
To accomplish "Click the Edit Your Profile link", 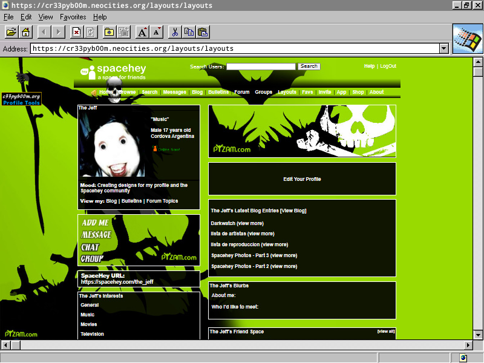I will [x=302, y=179].
